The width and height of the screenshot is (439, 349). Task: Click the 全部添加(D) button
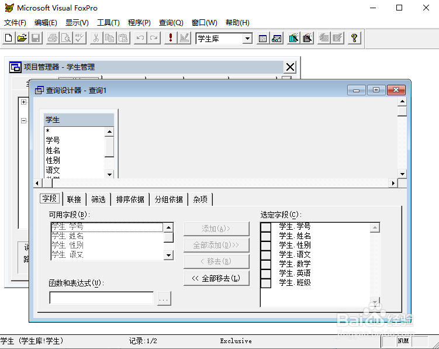point(216,245)
